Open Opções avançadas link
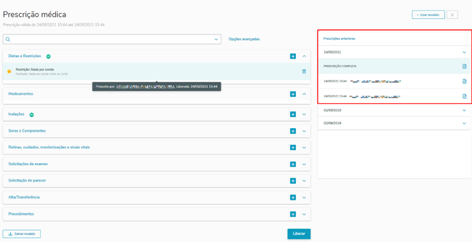 click(x=244, y=39)
